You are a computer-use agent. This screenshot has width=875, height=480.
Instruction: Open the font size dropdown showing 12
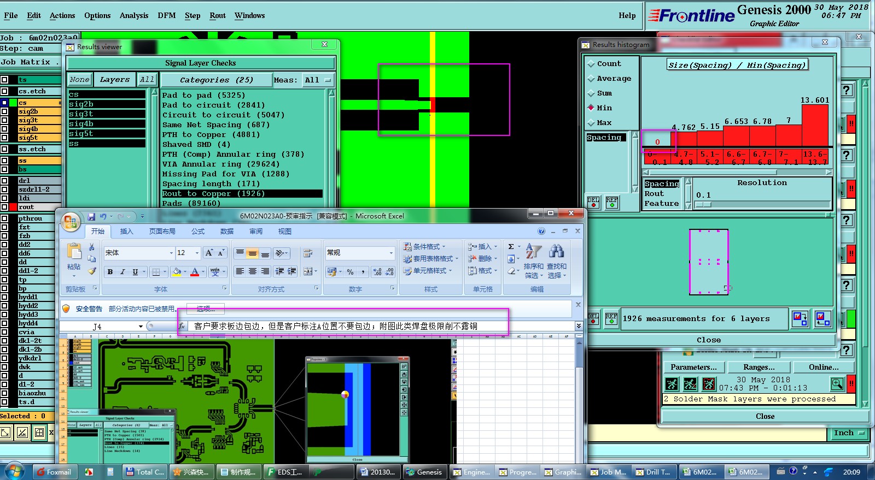tap(196, 253)
